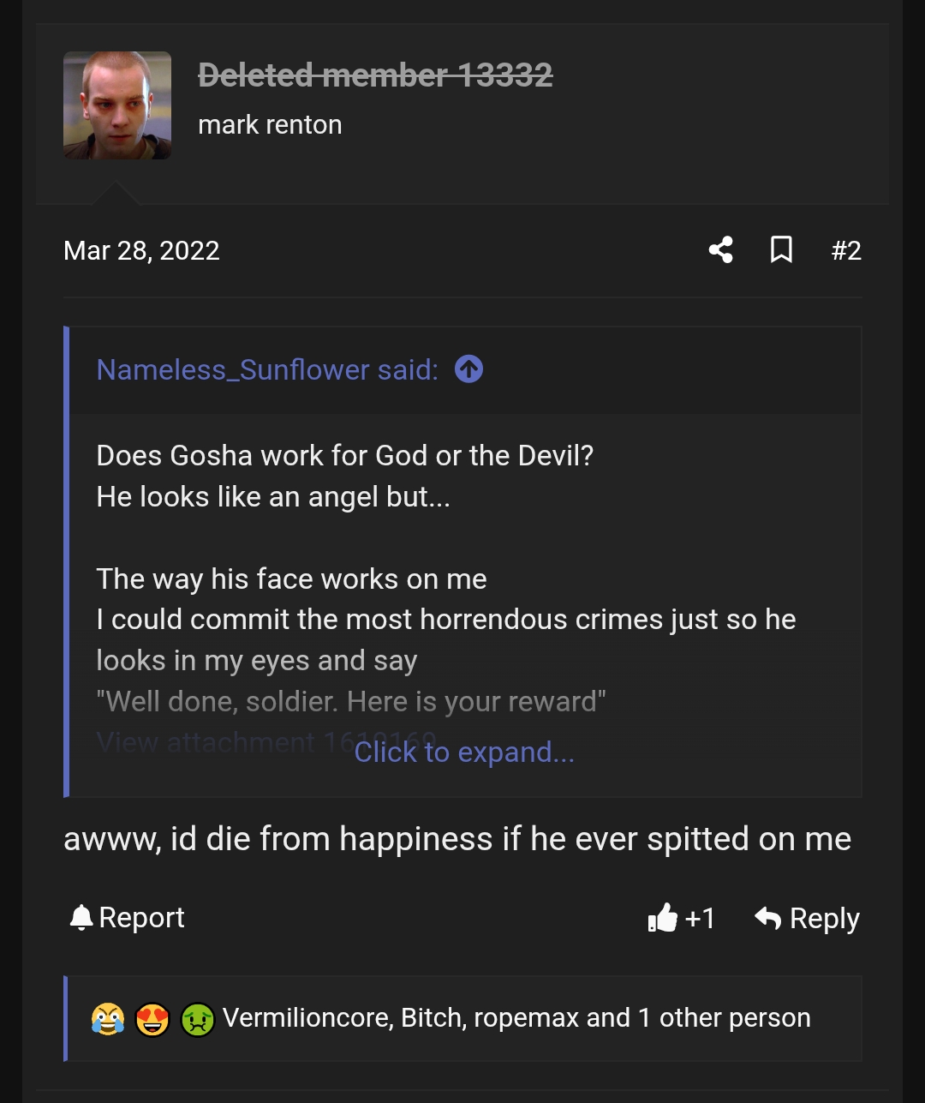925x1103 pixels.
Task: Click the green nauseated reaction emoji
Action: coord(198,1018)
